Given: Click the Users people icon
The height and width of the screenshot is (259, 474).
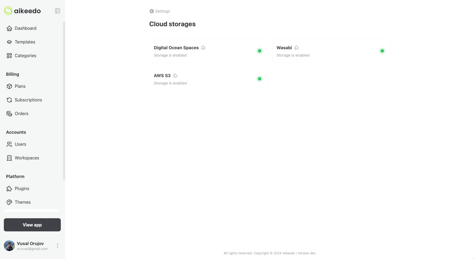Looking at the screenshot, I should pyautogui.click(x=9, y=144).
